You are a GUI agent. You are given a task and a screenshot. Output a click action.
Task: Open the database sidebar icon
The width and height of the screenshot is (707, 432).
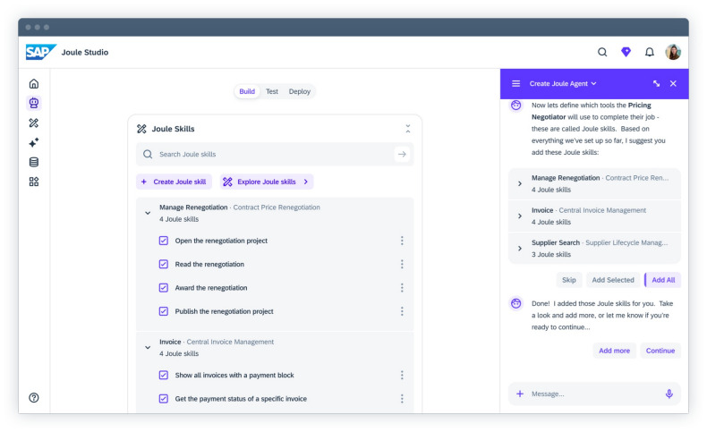tap(34, 162)
